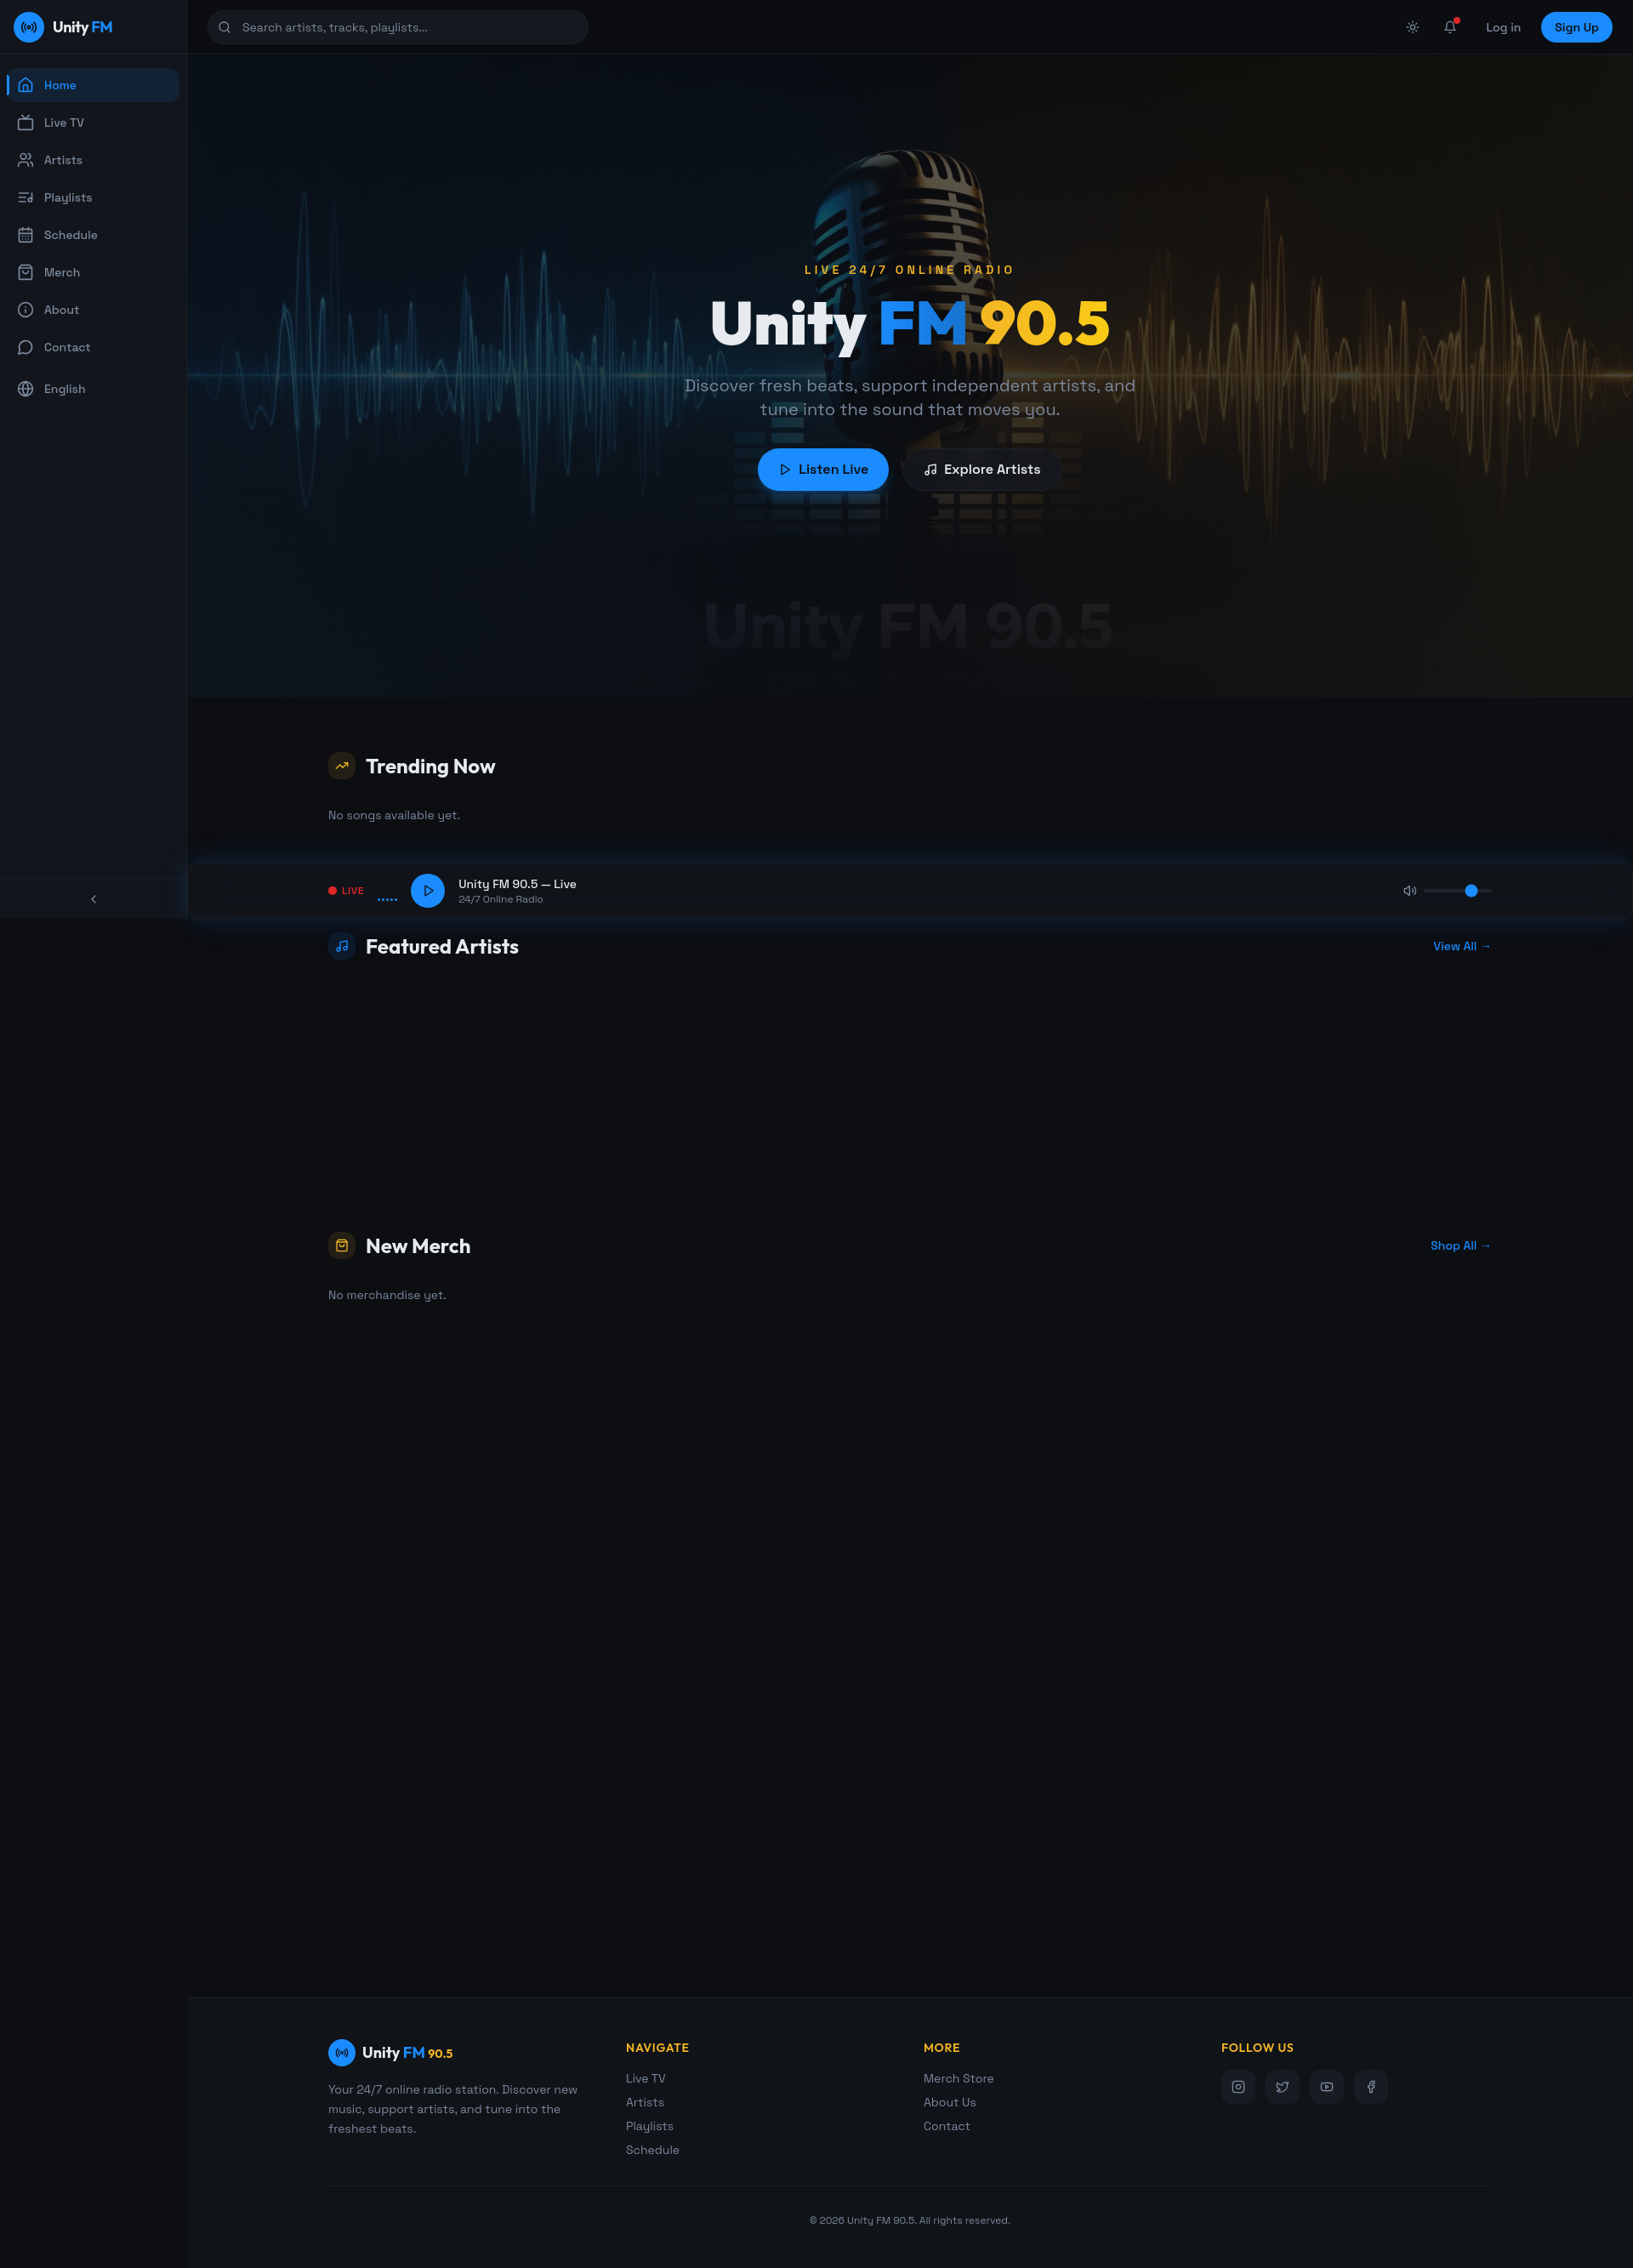Open the English language selector

click(93, 389)
